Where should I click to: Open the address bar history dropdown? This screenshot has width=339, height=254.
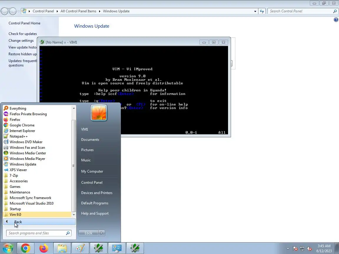[255, 11]
